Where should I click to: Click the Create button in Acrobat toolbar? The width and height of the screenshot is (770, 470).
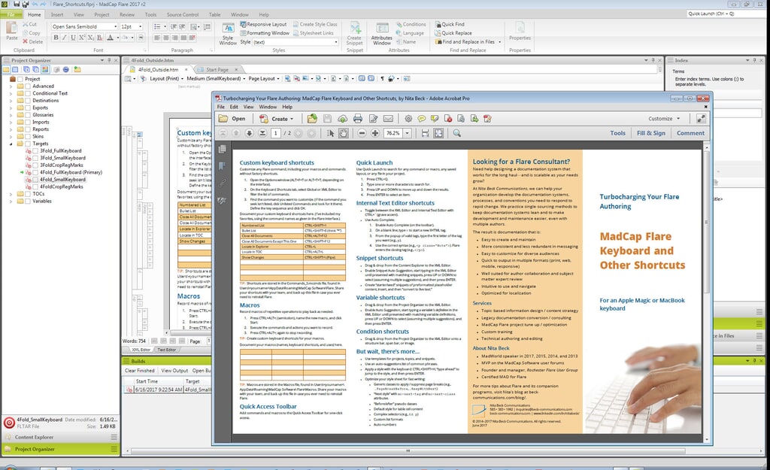[277, 118]
